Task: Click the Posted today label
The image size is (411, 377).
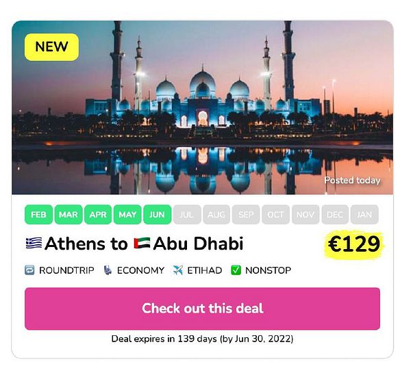Action: 352,180
